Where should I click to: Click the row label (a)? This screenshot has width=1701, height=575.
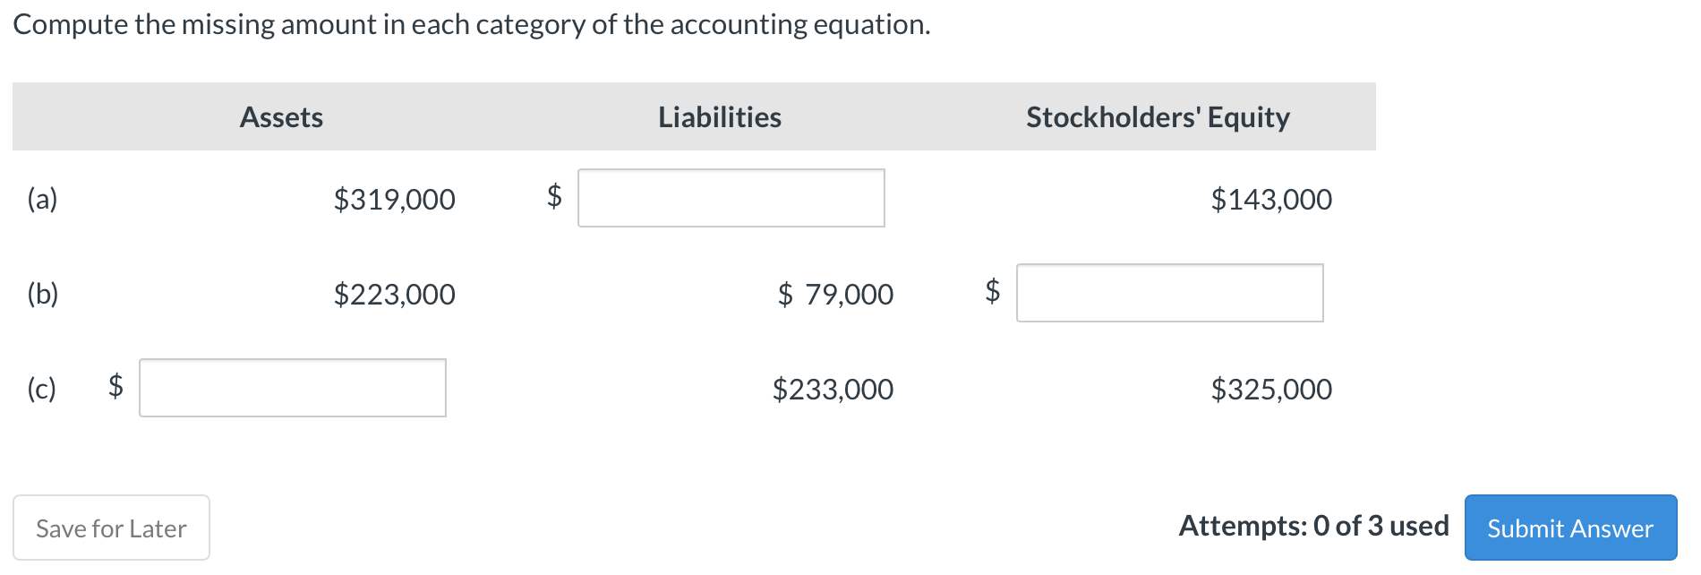pyautogui.click(x=42, y=198)
